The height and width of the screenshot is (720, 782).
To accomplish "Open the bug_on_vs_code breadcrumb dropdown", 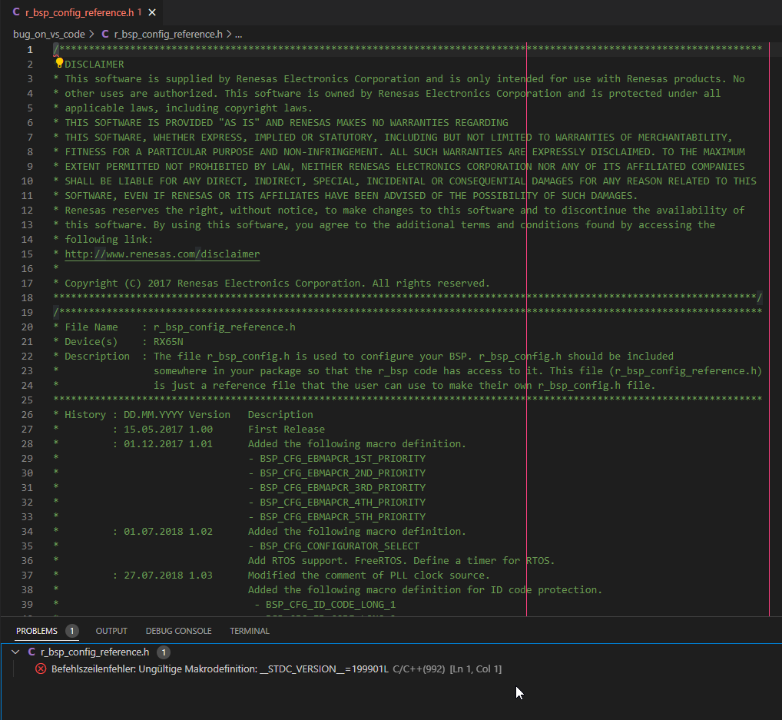I will pyautogui.click(x=49, y=34).
